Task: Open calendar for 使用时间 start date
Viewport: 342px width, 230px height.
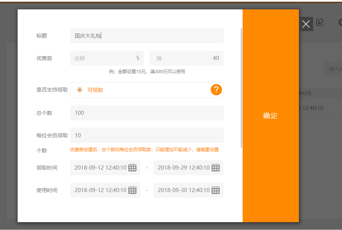Action: coord(132,190)
